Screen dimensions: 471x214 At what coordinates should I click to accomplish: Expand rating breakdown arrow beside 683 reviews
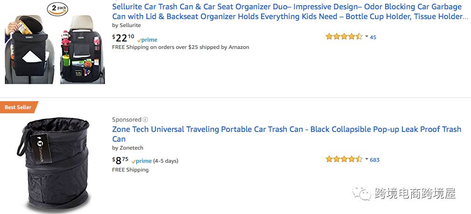coord(367,159)
